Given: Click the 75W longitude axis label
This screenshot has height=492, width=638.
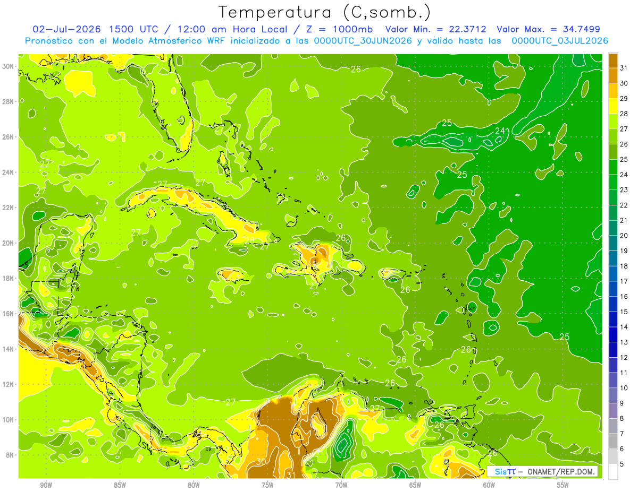Looking at the screenshot, I should coord(267,485).
